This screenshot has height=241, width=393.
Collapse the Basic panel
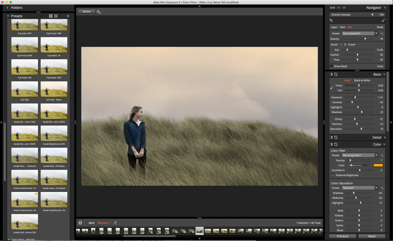tap(384, 74)
